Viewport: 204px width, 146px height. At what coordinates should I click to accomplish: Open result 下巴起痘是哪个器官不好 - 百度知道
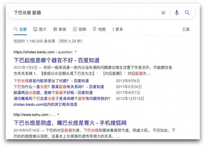(56, 60)
